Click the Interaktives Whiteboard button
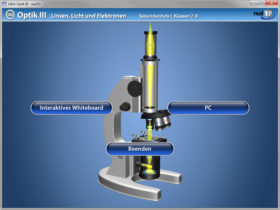 click(71, 108)
